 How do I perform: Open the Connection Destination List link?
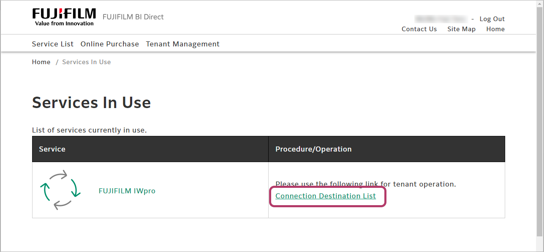pyautogui.click(x=325, y=196)
